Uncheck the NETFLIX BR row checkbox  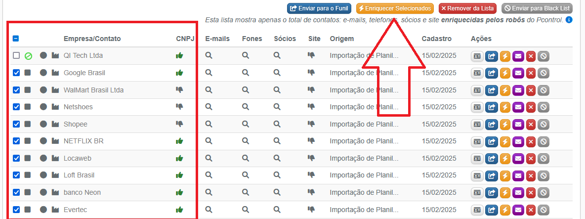click(x=16, y=141)
